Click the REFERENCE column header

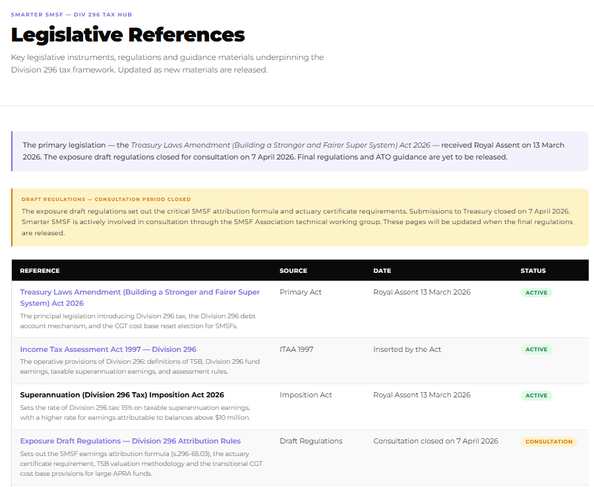click(x=40, y=271)
